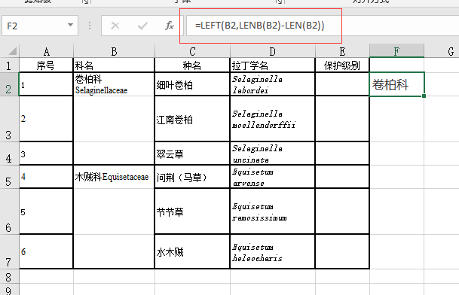Select cell containing Equisetum arvense

(x=273, y=177)
